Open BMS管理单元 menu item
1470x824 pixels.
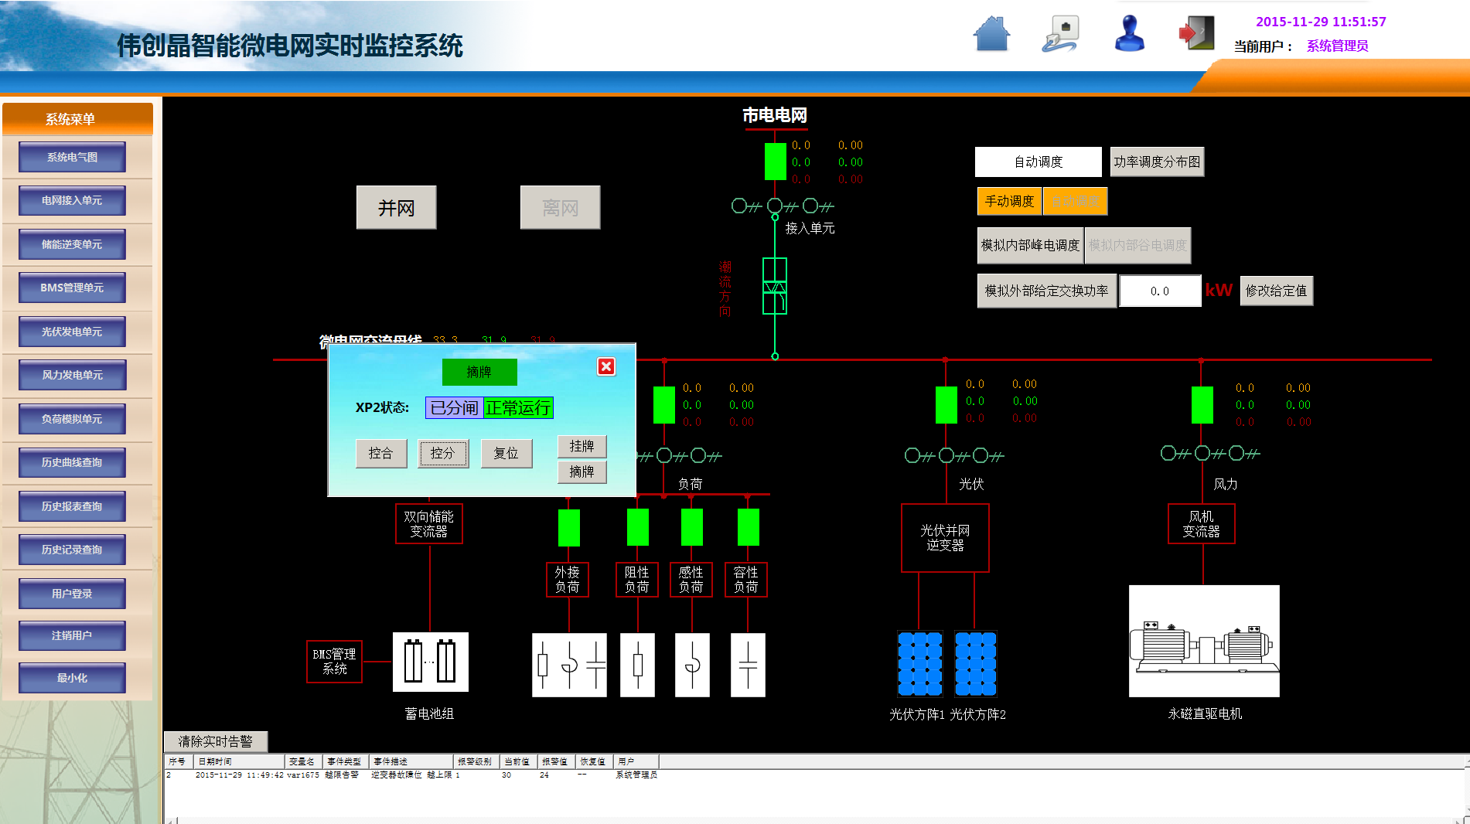[x=72, y=288]
